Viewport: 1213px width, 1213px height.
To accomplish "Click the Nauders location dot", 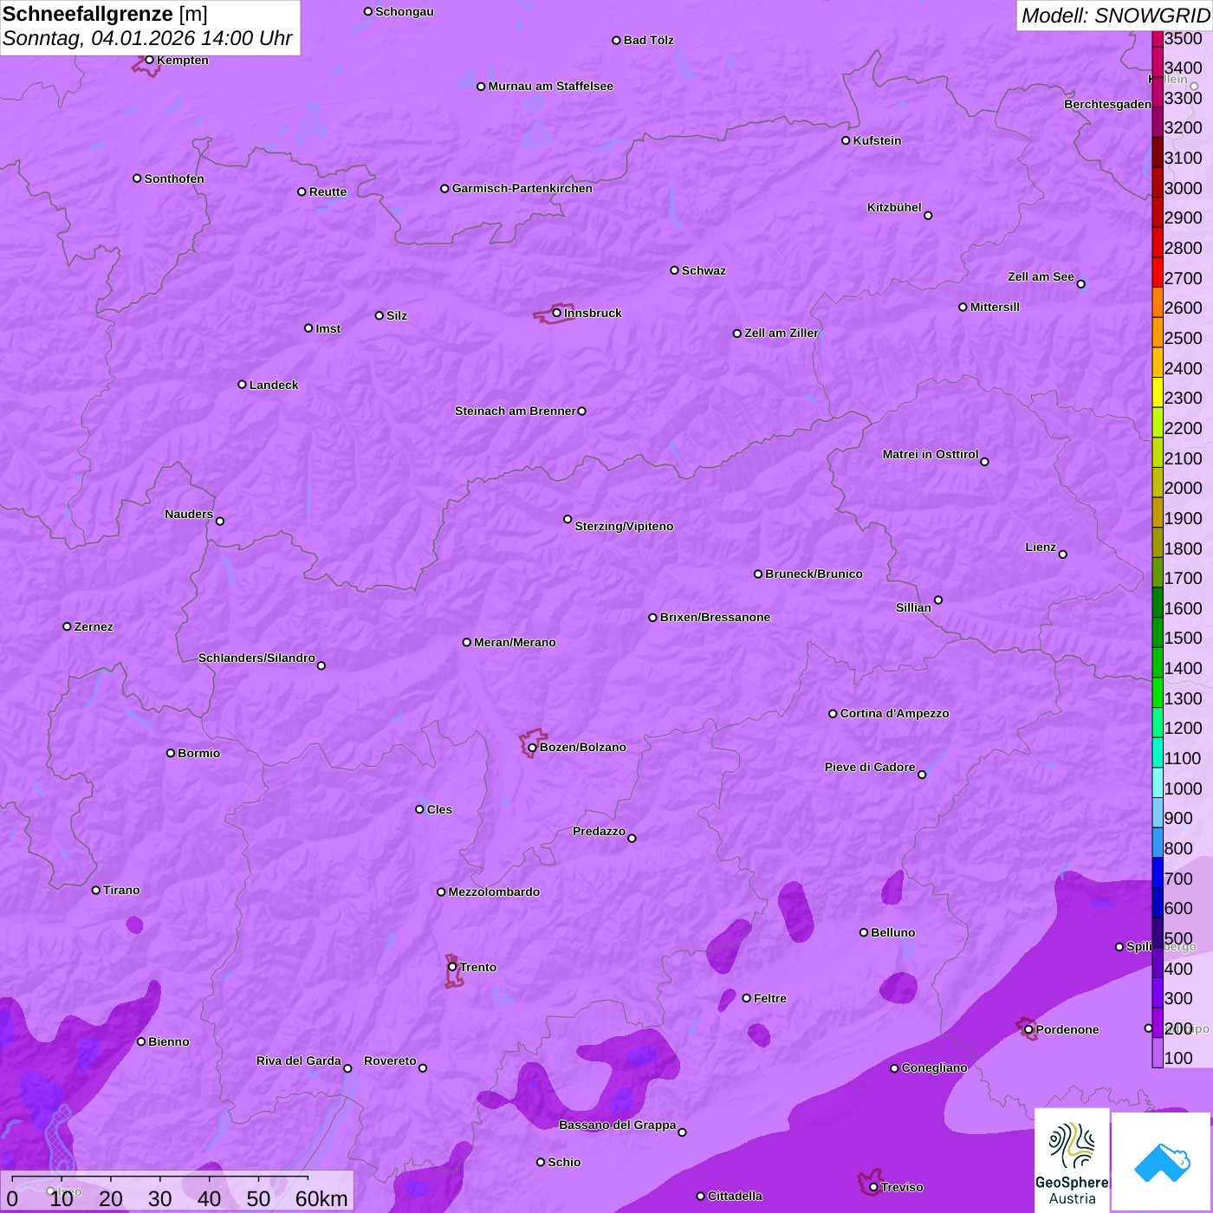I will click(220, 521).
